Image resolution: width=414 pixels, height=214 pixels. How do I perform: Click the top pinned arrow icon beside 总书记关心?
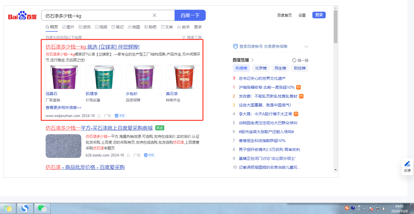(x=234, y=78)
